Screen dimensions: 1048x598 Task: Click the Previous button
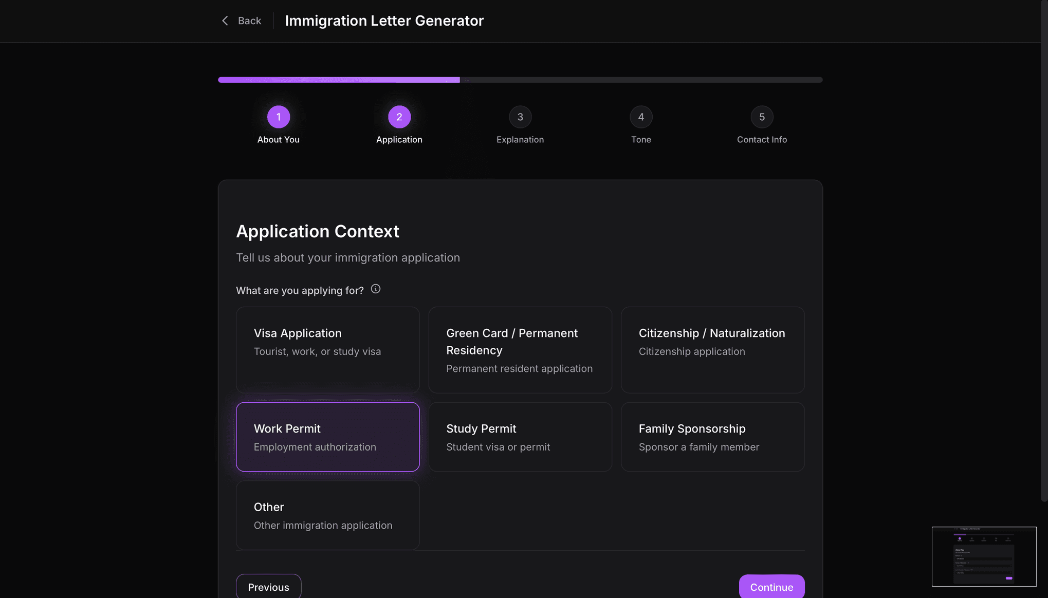tap(268, 587)
